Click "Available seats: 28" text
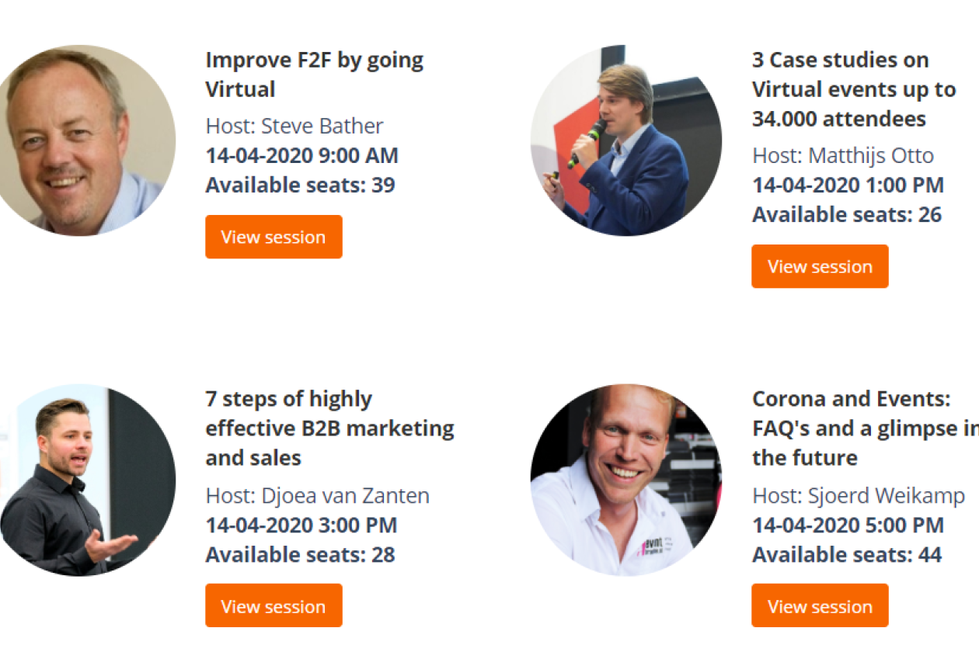The height and width of the screenshot is (652, 979). pyautogui.click(x=300, y=554)
